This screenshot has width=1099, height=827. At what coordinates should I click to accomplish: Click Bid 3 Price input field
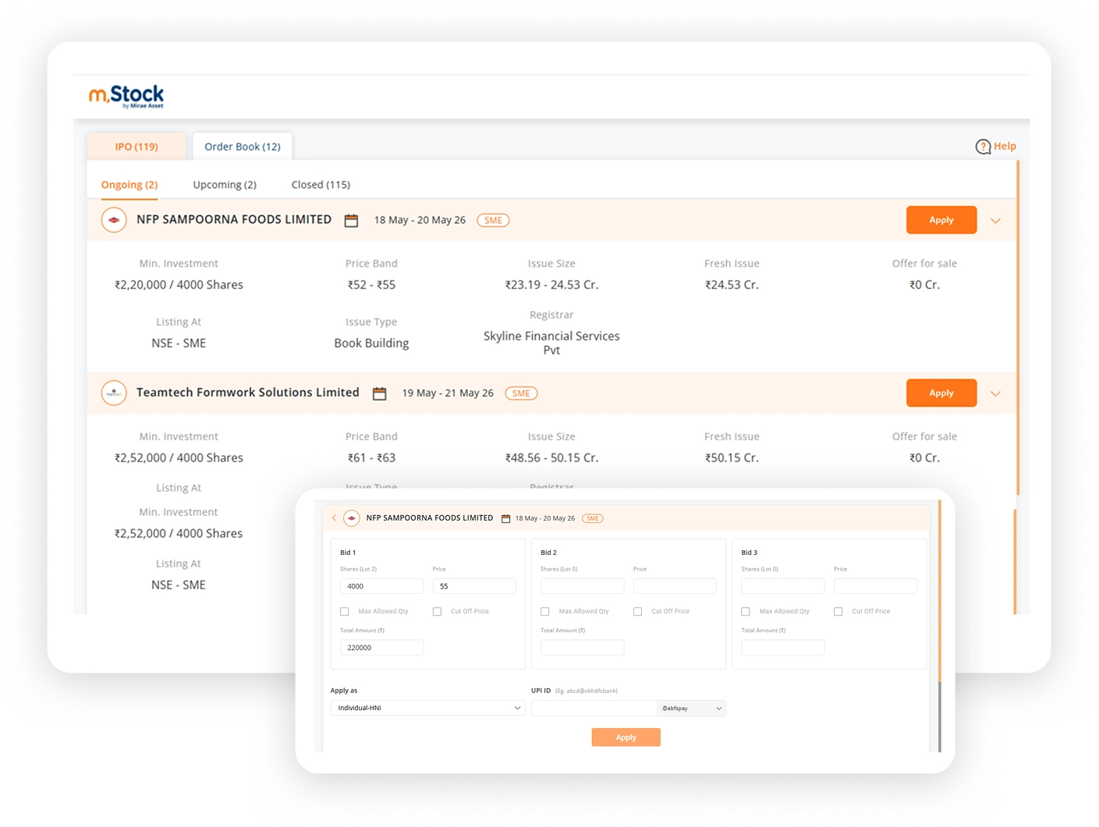(875, 586)
